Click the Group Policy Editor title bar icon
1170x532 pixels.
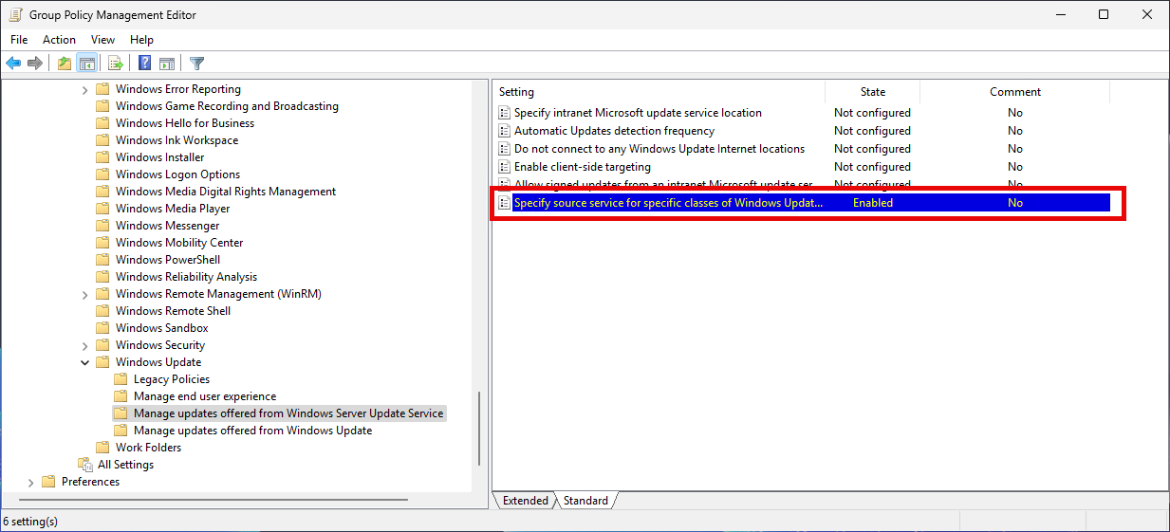point(16,15)
